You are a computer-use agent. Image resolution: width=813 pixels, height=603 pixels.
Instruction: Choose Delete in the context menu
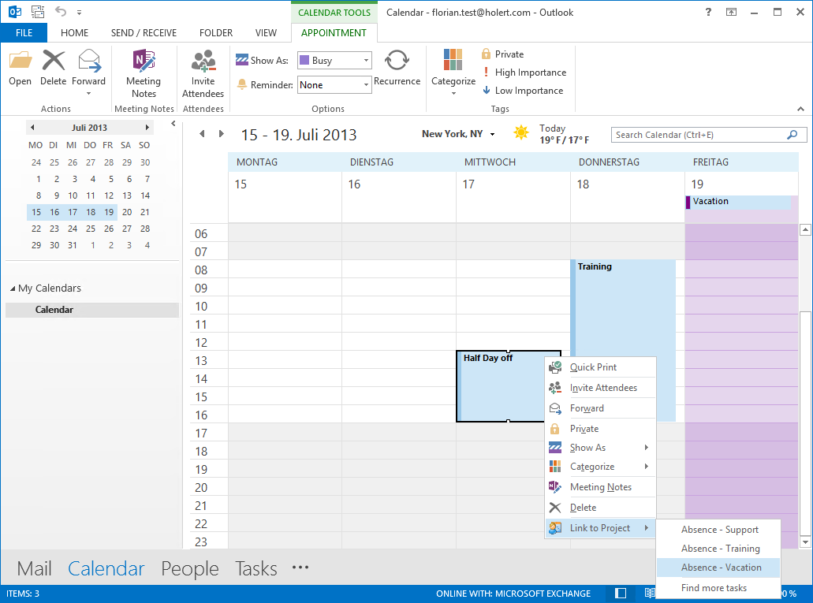pos(600,508)
